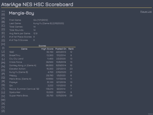Open the 1942 game entry

coord(12,52)
